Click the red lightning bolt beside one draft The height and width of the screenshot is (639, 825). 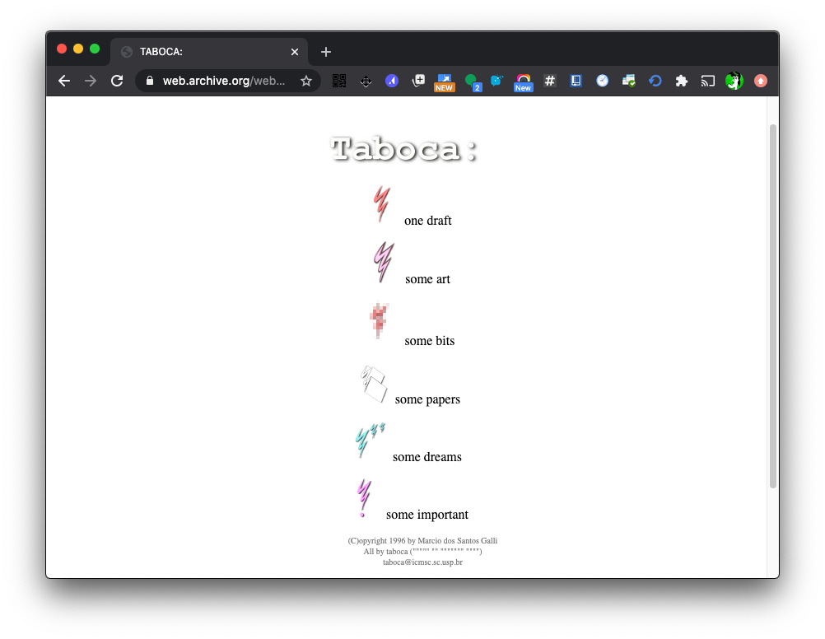381,204
